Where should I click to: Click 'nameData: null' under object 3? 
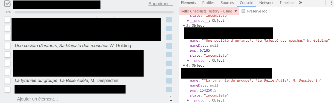tap(204, 46)
